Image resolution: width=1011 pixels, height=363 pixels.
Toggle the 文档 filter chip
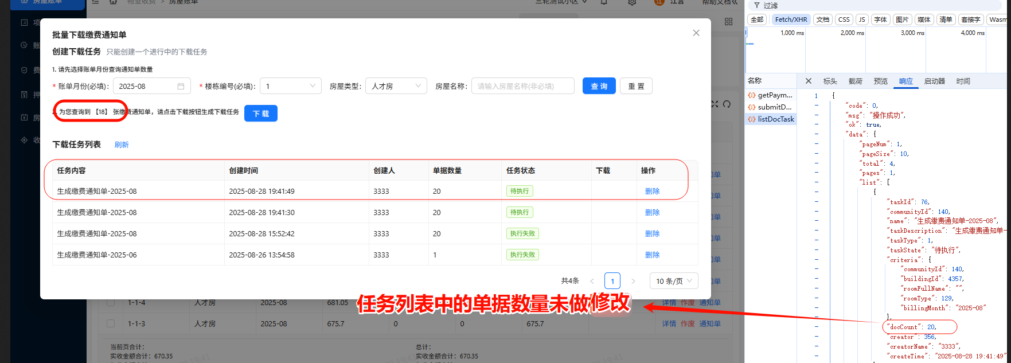pyautogui.click(x=823, y=19)
